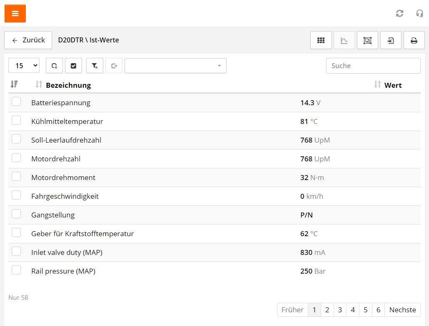
Task: Open the rows-per-page dropdown showing 15
Action: pos(24,66)
